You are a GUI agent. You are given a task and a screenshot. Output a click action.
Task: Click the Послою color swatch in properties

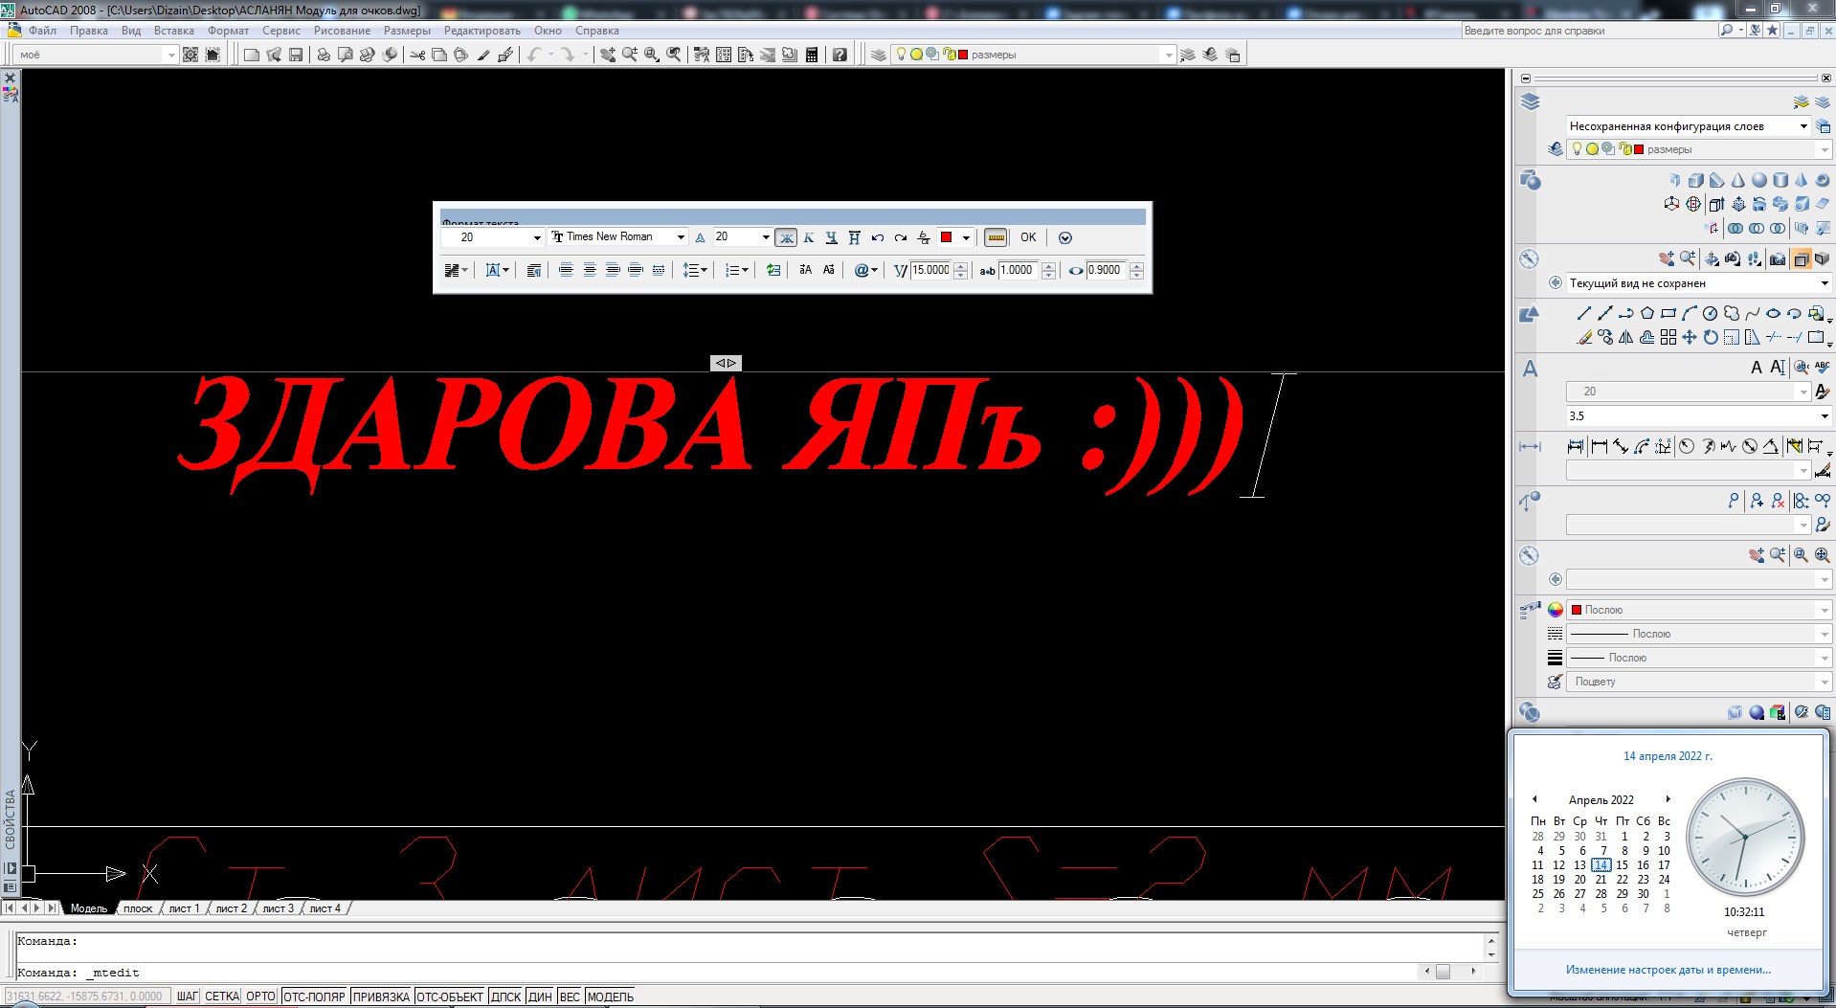(1576, 610)
